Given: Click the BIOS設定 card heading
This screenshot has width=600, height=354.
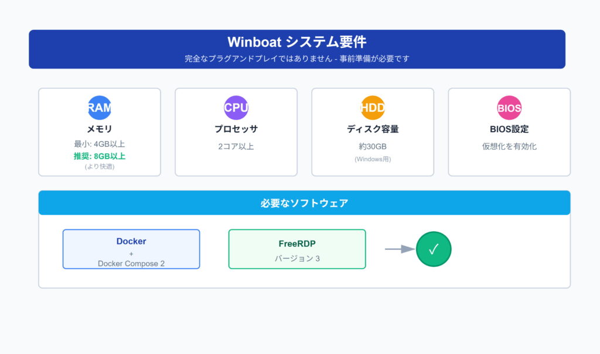Looking at the screenshot, I should pos(509,129).
